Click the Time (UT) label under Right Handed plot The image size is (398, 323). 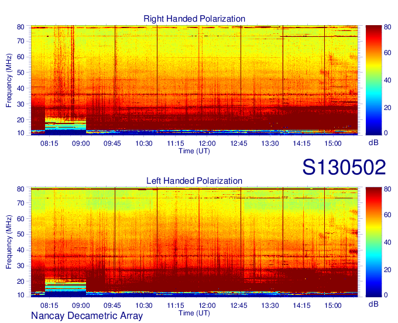(194, 151)
